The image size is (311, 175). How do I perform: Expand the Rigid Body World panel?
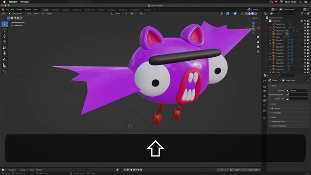pyautogui.click(x=278, y=122)
